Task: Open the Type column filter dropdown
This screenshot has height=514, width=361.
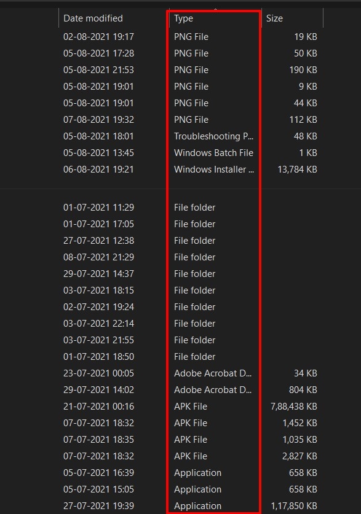Action: click(x=255, y=18)
